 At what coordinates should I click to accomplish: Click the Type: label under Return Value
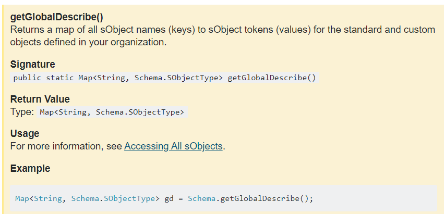tap(22, 112)
